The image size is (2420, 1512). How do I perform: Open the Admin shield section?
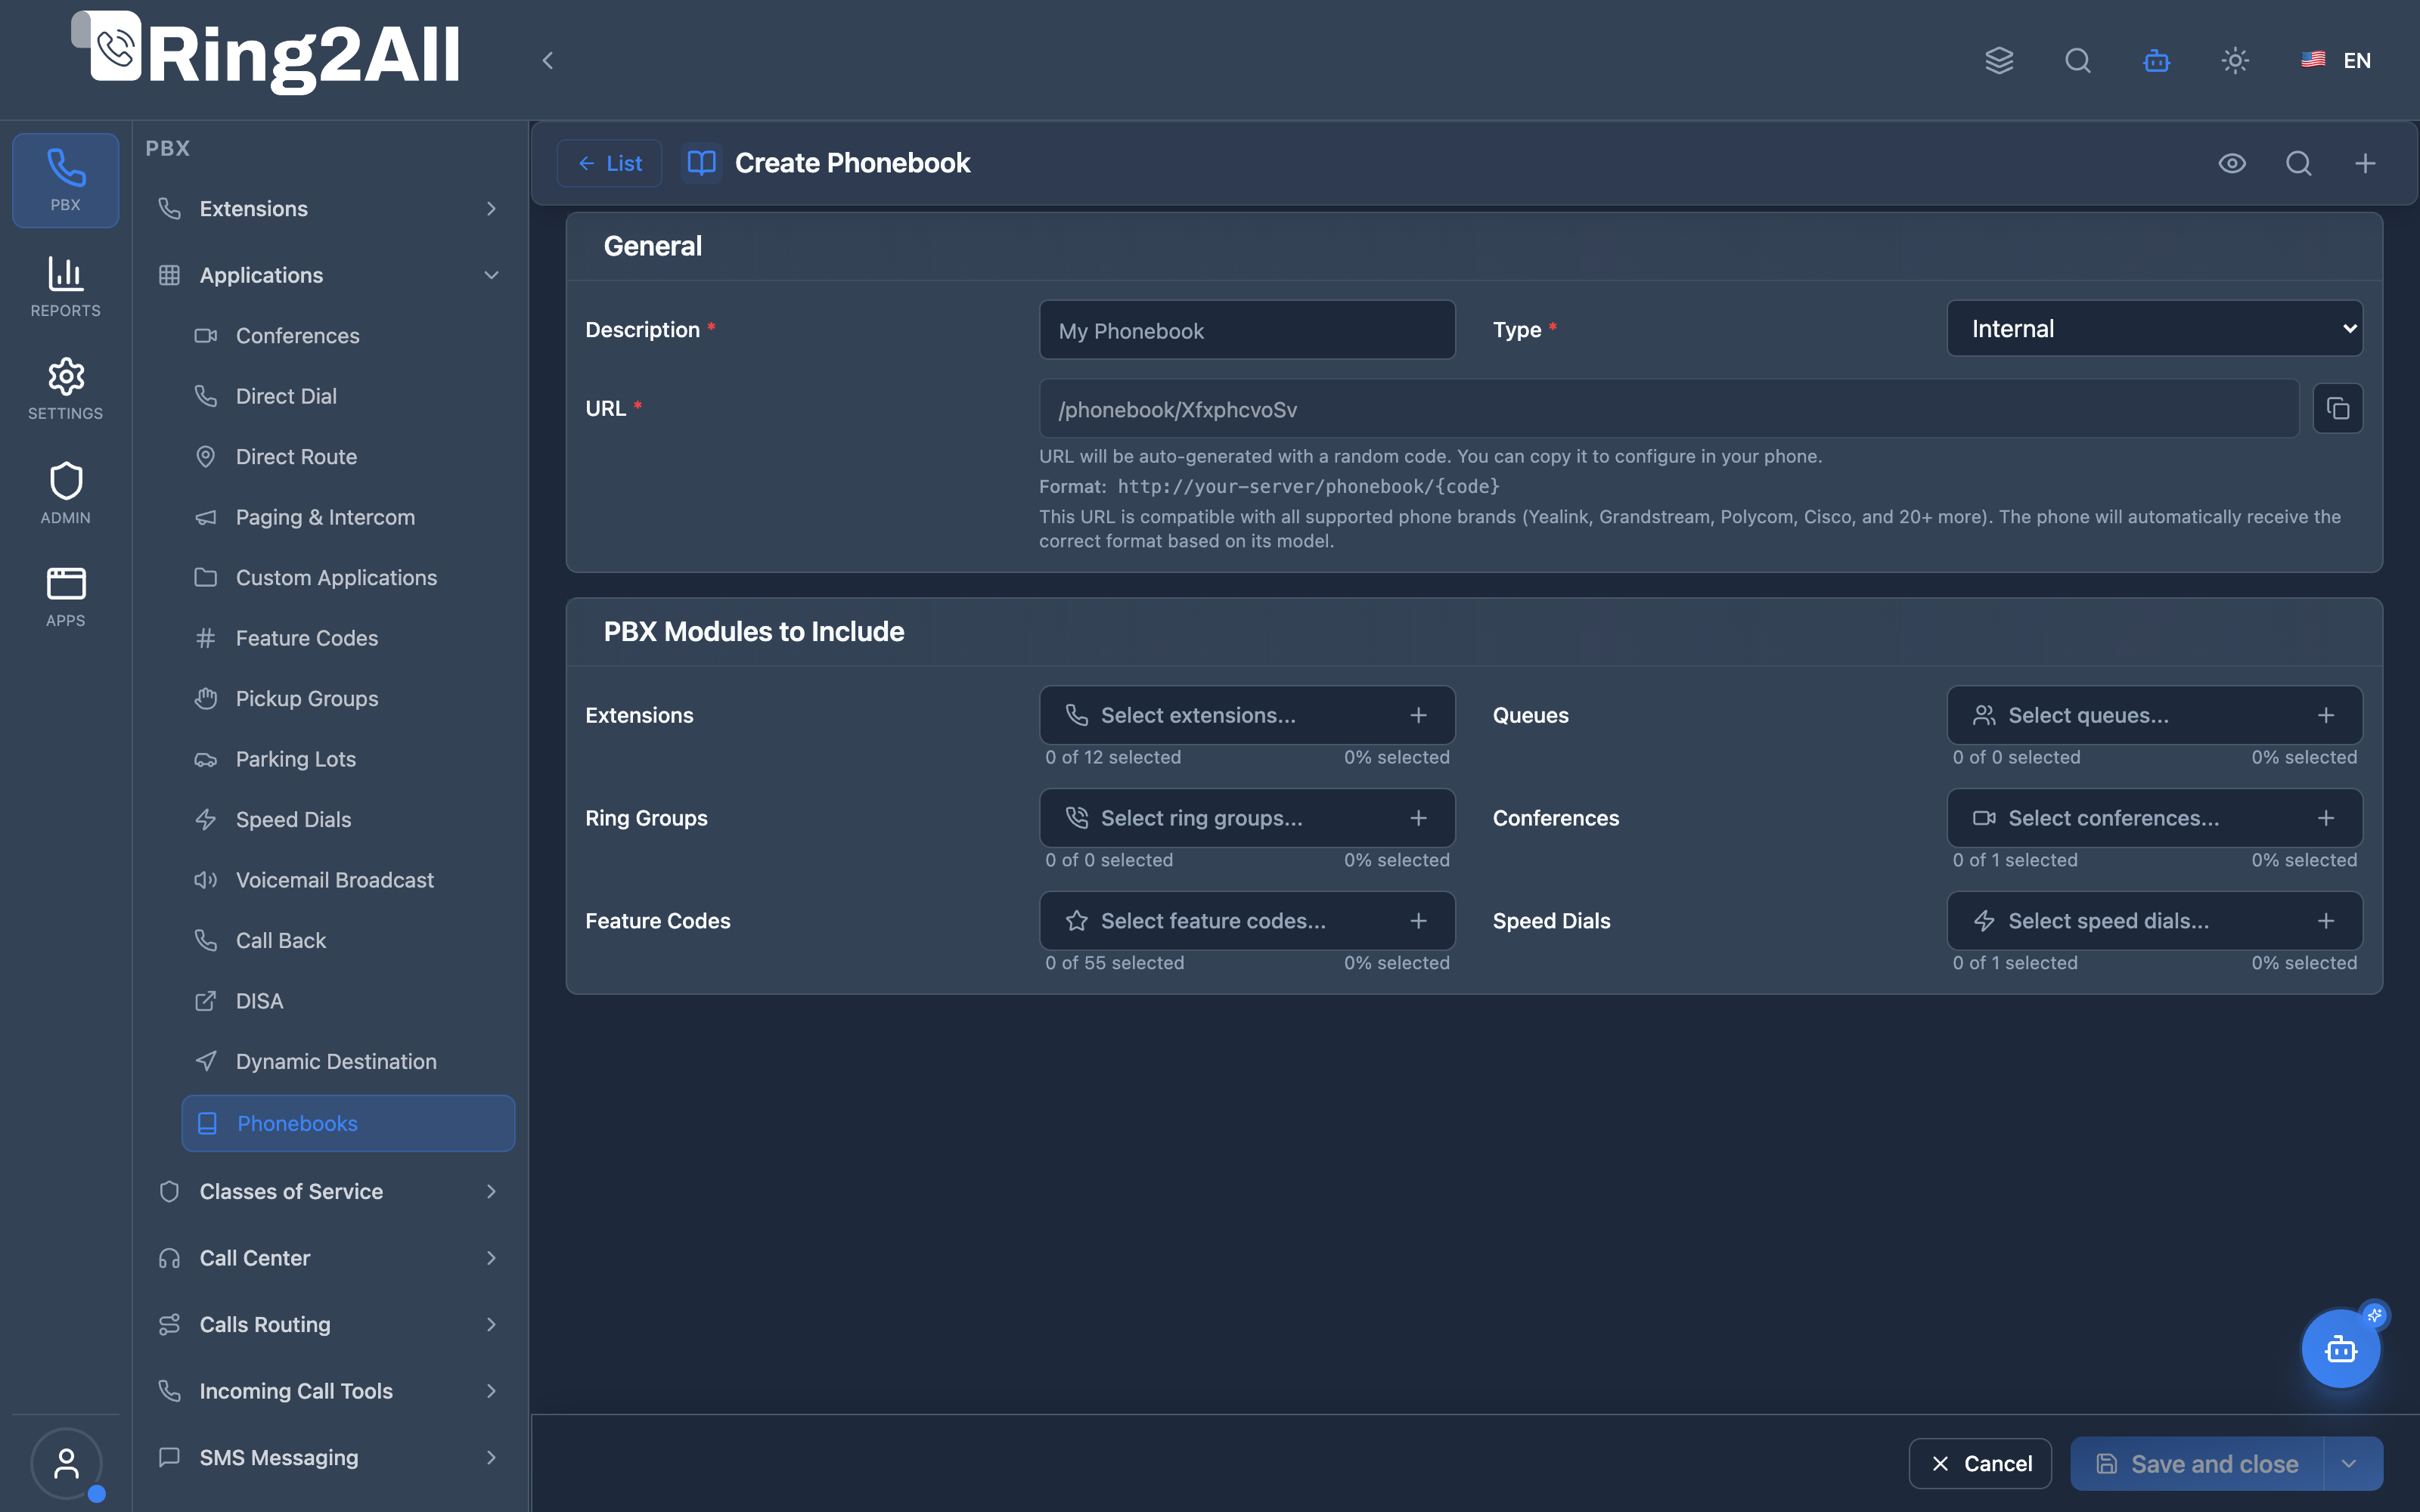click(x=66, y=493)
